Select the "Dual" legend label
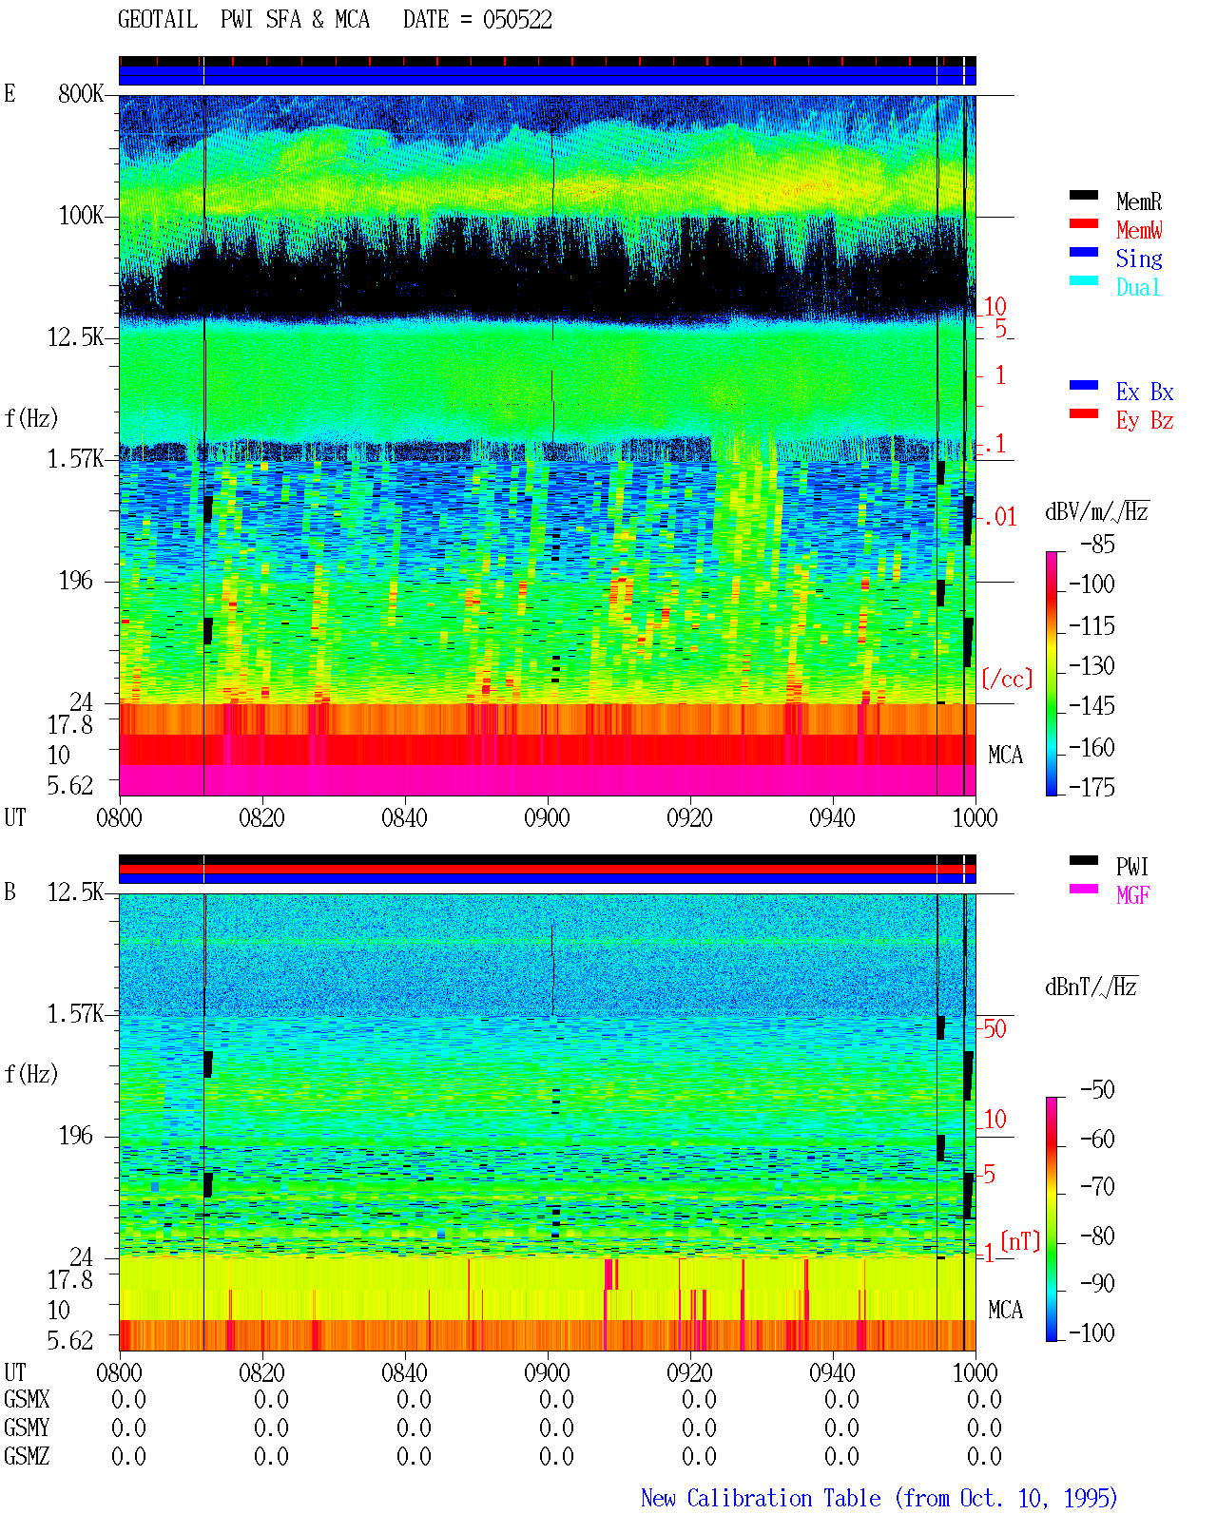The image size is (1217, 1514). 1139,287
